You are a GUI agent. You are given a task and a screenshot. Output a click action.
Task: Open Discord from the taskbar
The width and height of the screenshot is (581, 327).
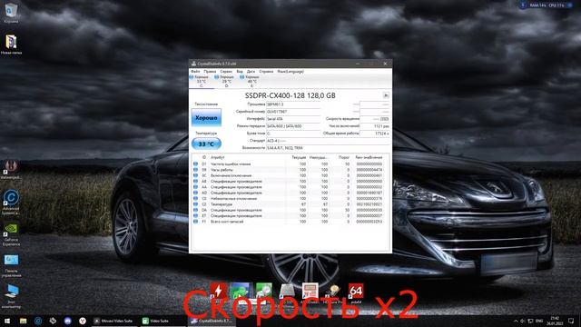pos(67,321)
